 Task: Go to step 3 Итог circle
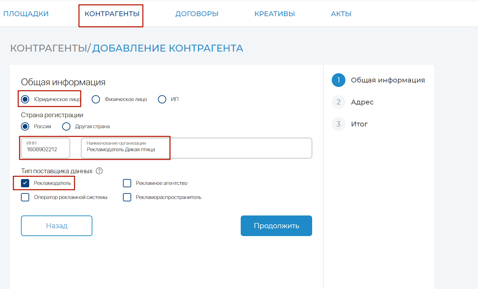tap(338, 124)
